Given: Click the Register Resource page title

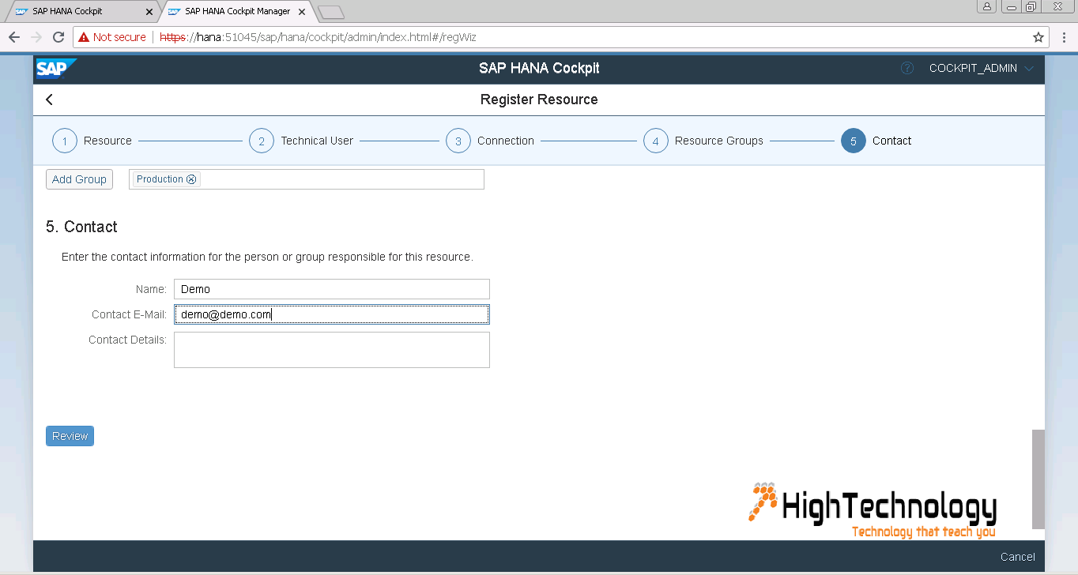Looking at the screenshot, I should click(x=539, y=100).
